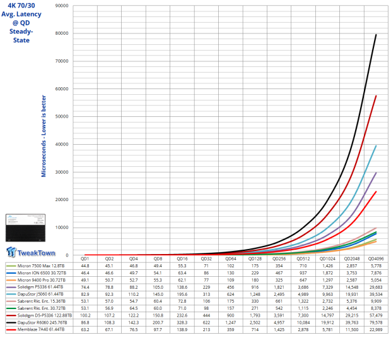Click the QD1 column header
Screen dimensions: 391x359
tap(85, 259)
